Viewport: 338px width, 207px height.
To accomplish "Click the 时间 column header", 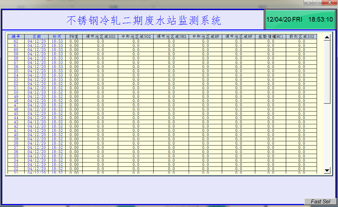I will coord(57,37).
